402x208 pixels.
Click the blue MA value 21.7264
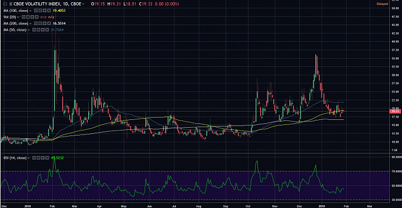[57, 30]
